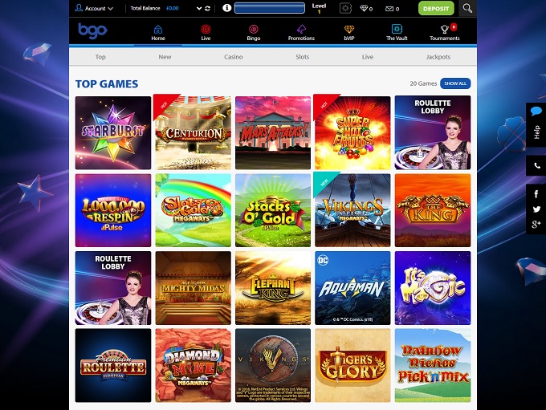Click the diamond points icon
The width and height of the screenshot is (546, 410).
coord(364,8)
